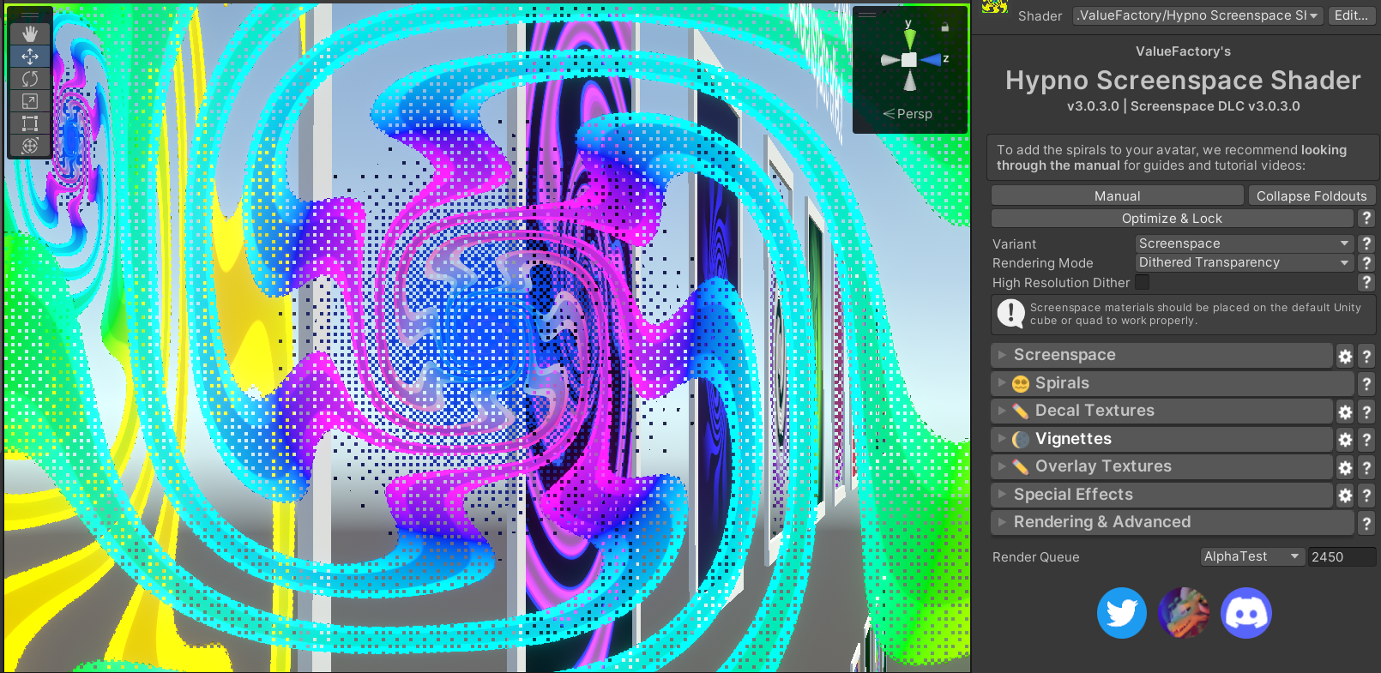Open help for Overlay Textures section
Viewport: 1381px width, 673px height.
(1366, 468)
